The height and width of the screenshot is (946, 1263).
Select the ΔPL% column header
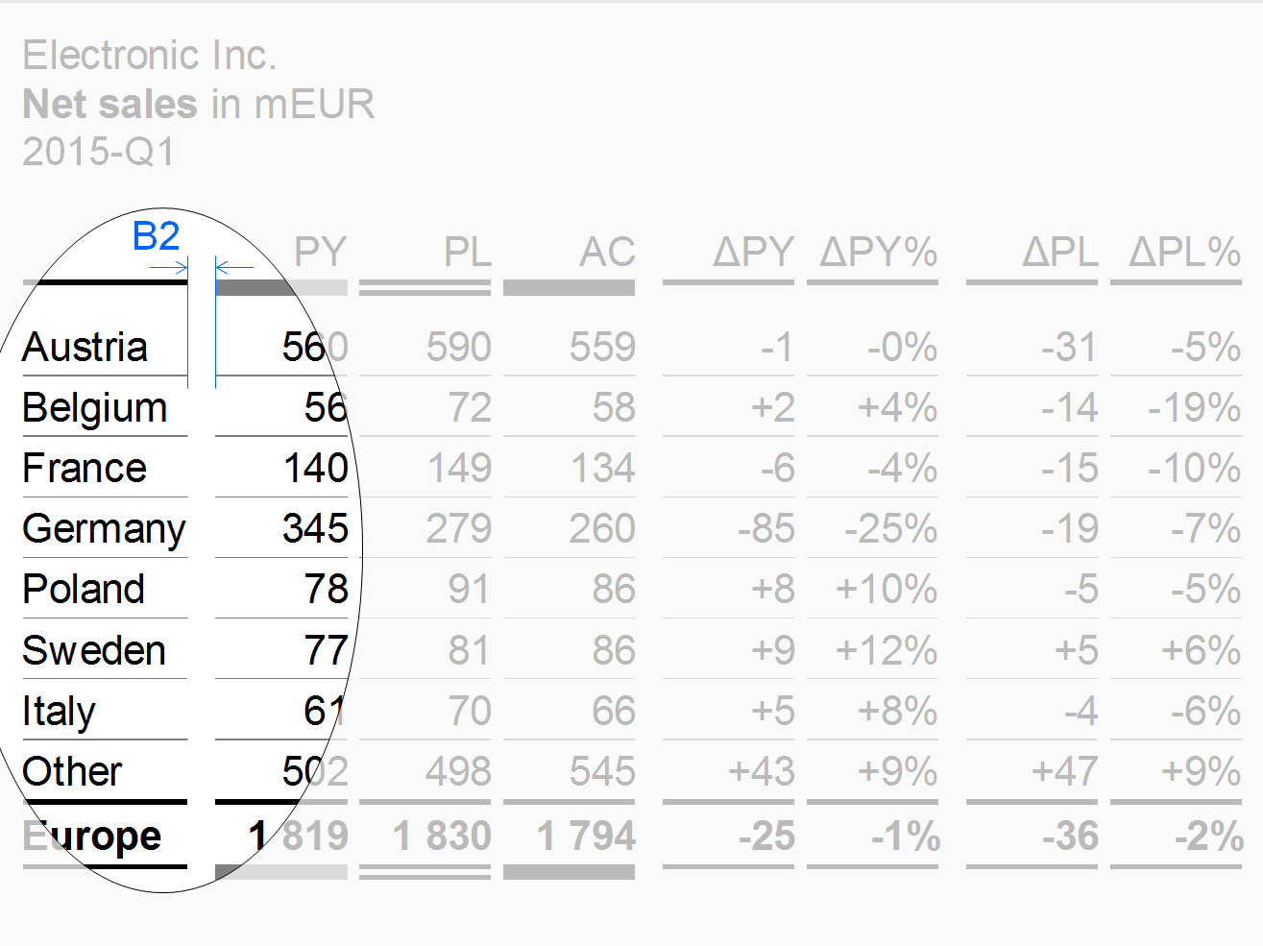coord(1185,252)
